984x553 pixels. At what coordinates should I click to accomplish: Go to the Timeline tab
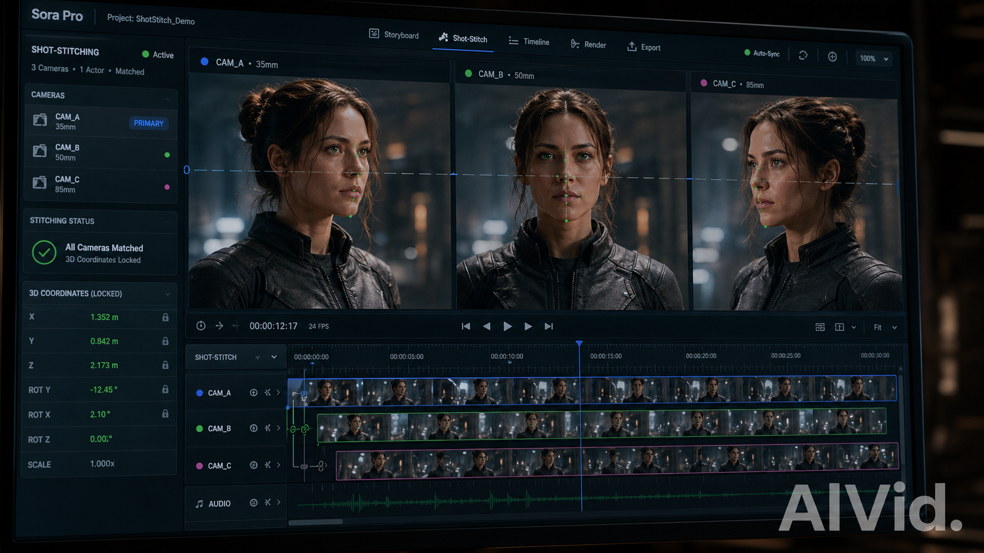pyautogui.click(x=528, y=42)
